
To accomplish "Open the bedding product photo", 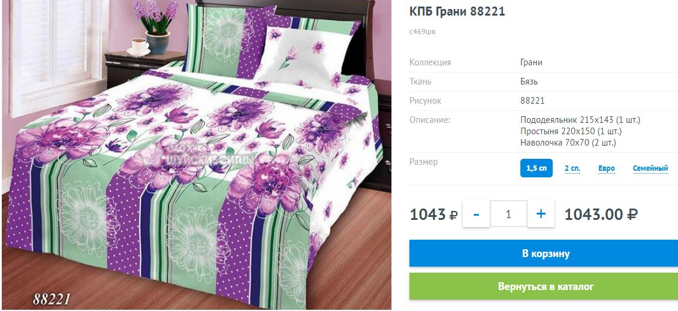I will click(197, 155).
